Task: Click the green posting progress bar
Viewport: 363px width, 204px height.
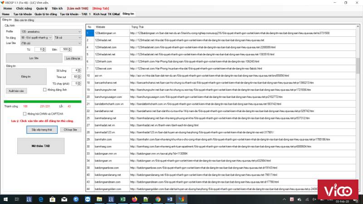Action: [x=43, y=102]
